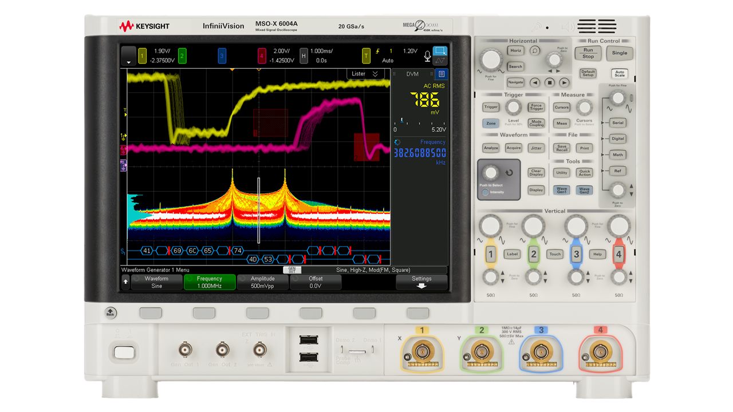The width and height of the screenshot is (733, 412).
Task: Open the Frequency counter settings gear
Action: click(398, 142)
